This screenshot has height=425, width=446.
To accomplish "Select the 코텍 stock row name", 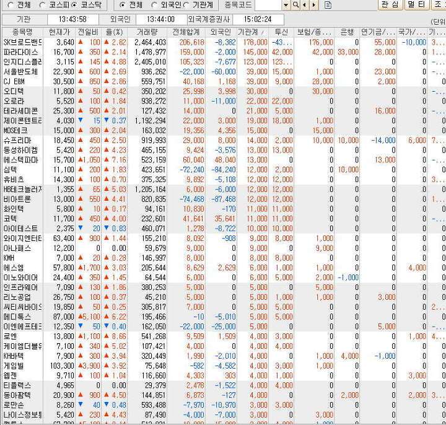I will pos(10,219).
